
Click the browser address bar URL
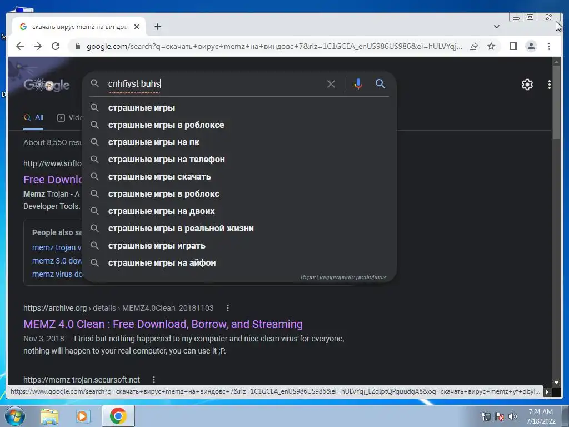[x=274, y=46]
